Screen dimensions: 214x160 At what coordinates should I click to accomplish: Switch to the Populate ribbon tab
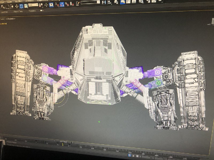tap(32, 11)
